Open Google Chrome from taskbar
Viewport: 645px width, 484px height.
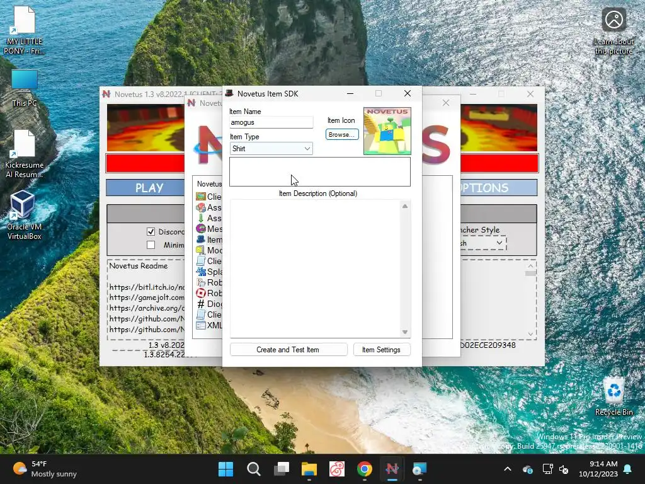point(365,469)
